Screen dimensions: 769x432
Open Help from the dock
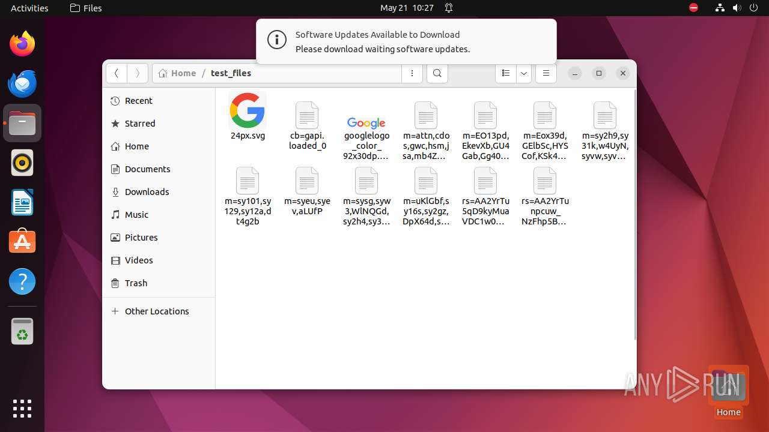(22, 281)
